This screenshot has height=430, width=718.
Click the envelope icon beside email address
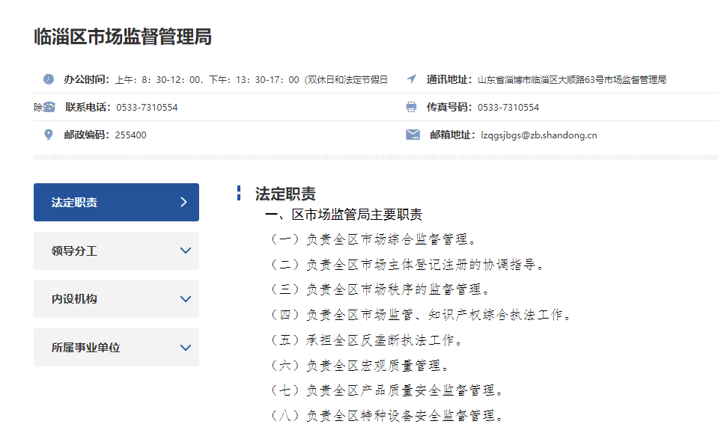413,135
